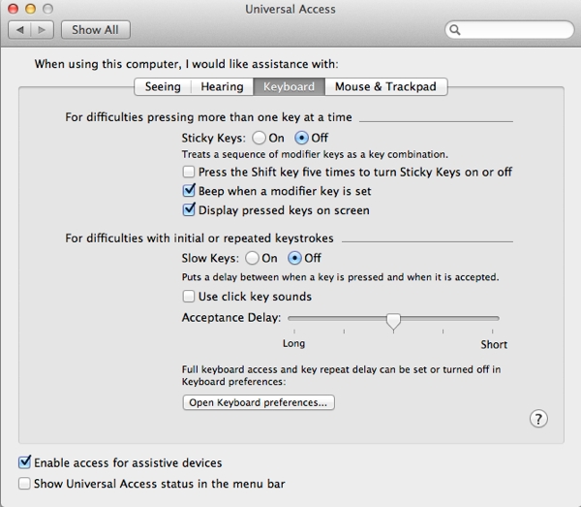Click the 'Acceptance Delay:' label
Viewport: 581px width, 507px height.
(x=231, y=318)
